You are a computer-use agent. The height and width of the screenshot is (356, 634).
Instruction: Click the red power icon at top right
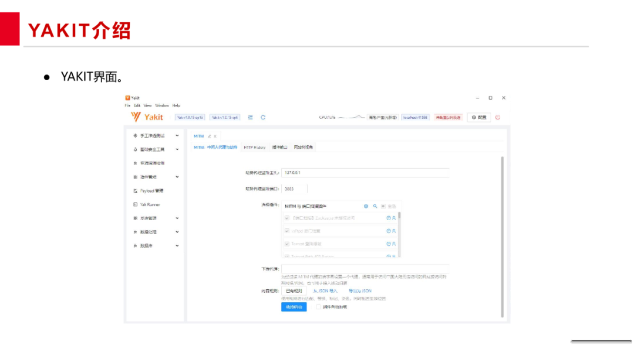click(498, 117)
